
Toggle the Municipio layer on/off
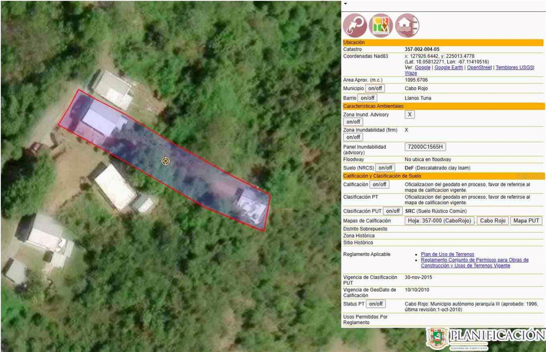[x=375, y=88]
